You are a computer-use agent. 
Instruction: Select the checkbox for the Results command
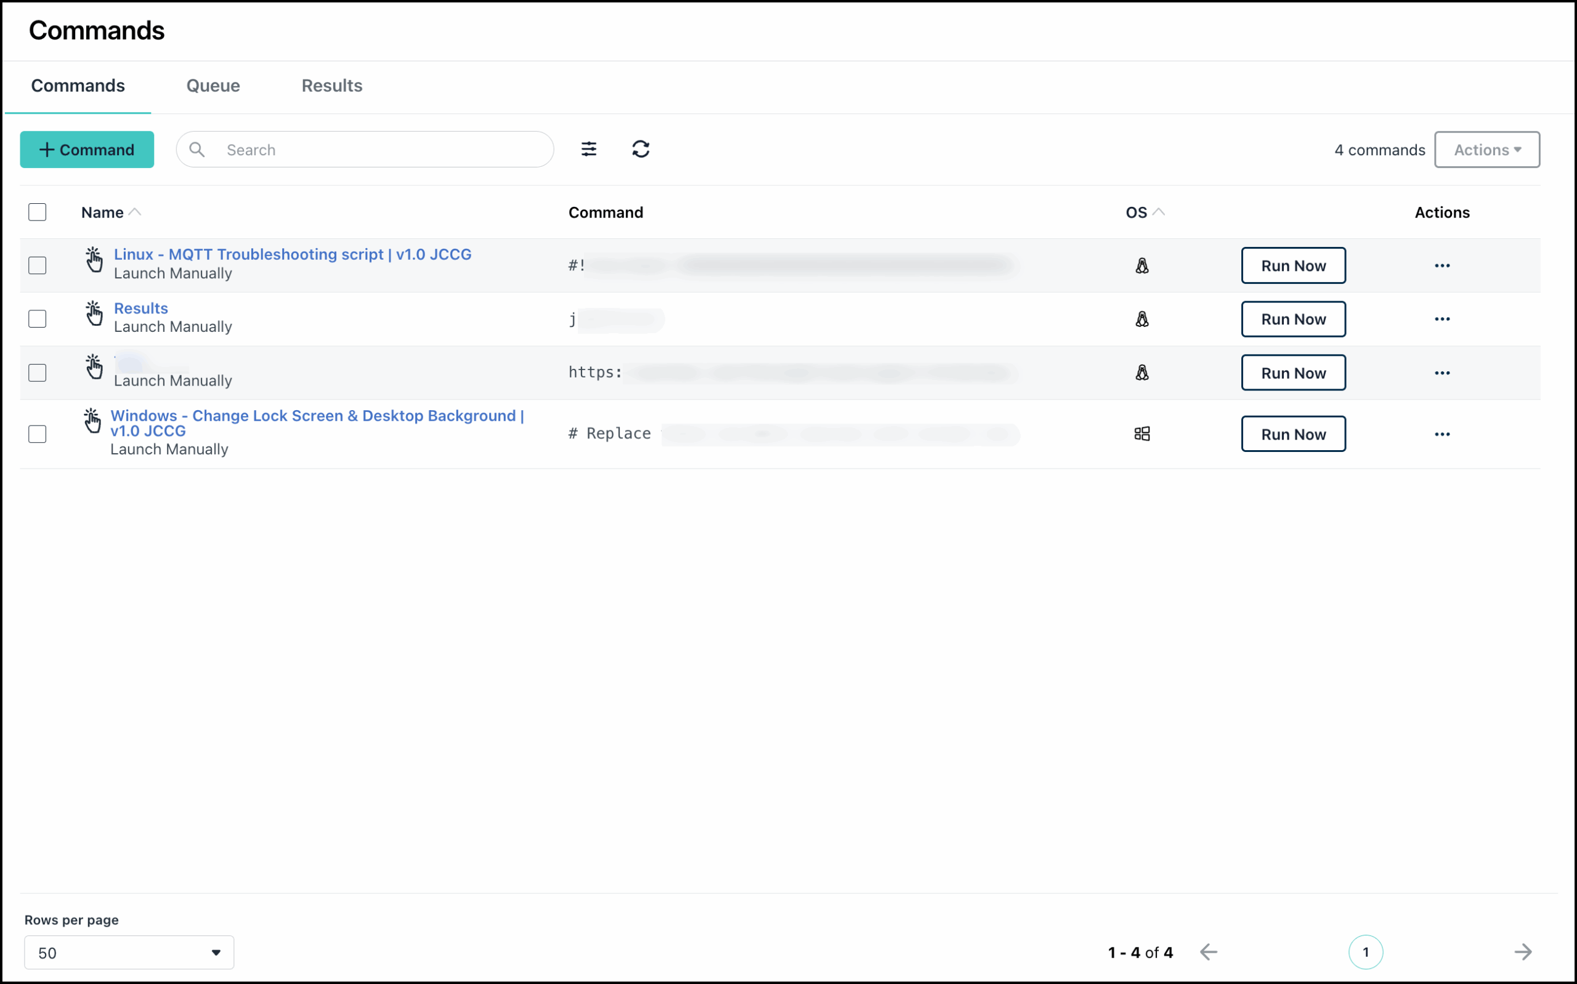pos(37,319)
